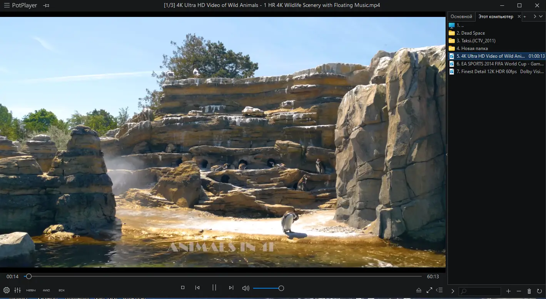
Task: Click the total duration 60:13 display
Action: click(433, 277)
